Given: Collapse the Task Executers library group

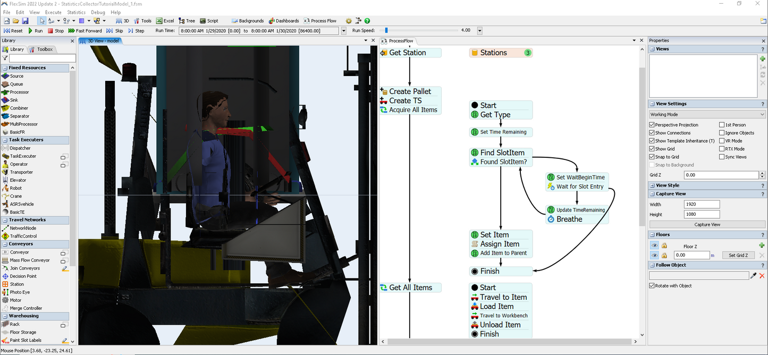Looking at the screenshot, I should tap(4, 140).
